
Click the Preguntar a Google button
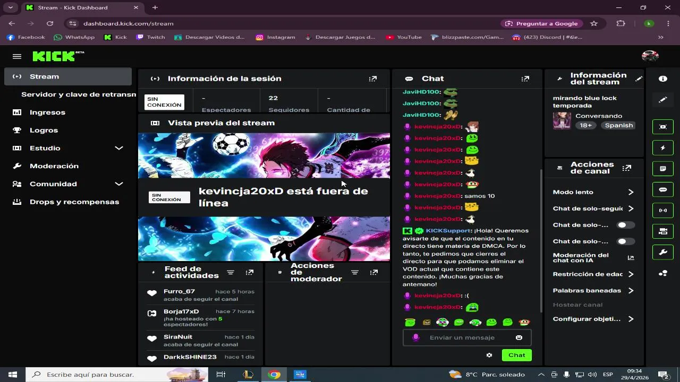(541, 23)
